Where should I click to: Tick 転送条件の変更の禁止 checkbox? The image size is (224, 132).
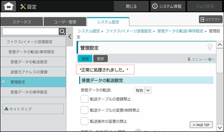[x=85, y=121]
